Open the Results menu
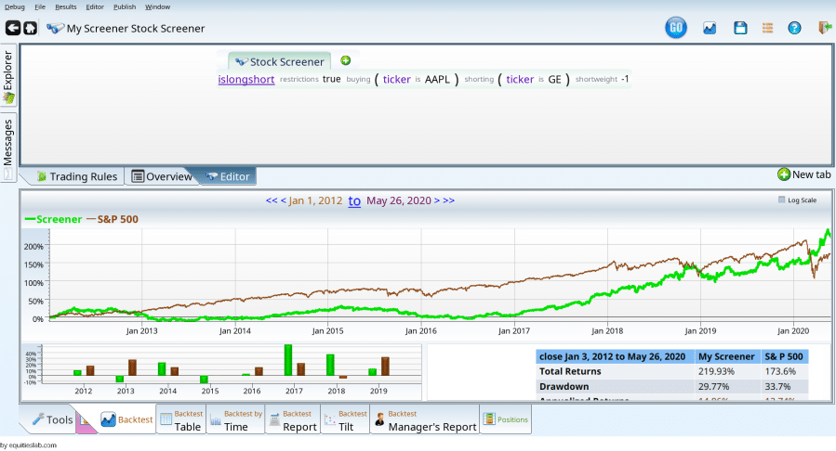 [66, 6]
